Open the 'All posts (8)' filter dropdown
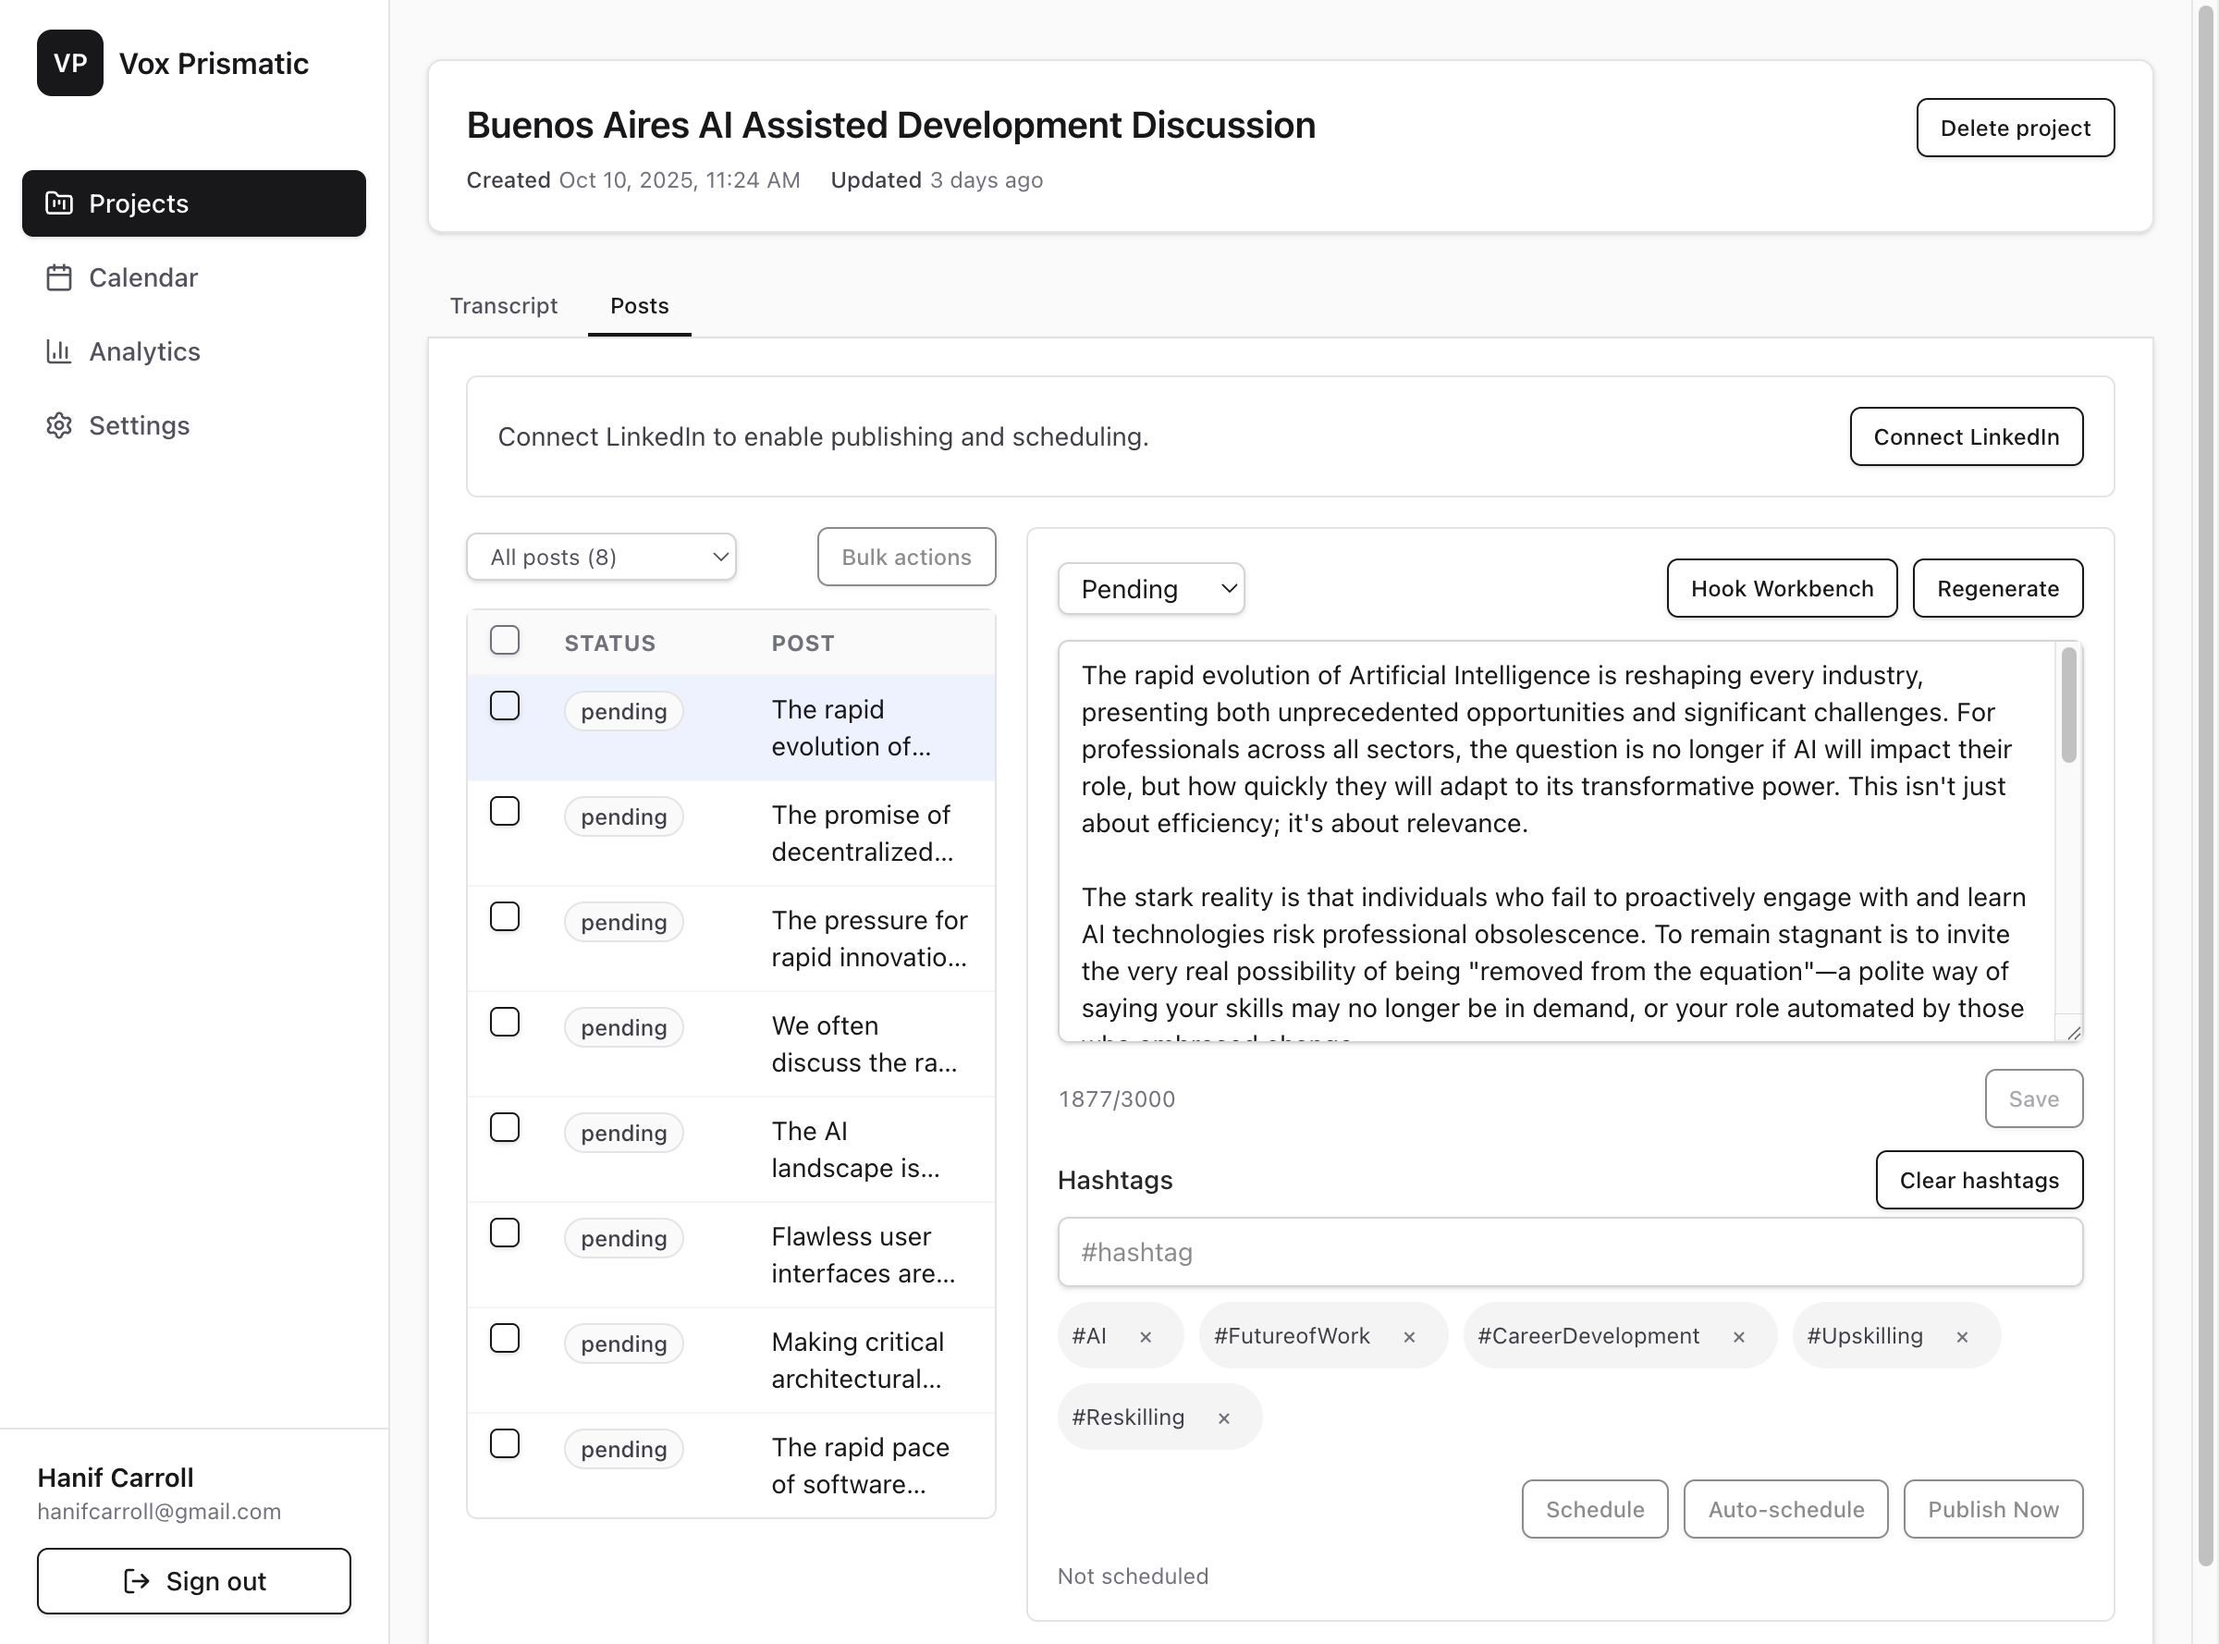The height and width of the screenshot is (1644, 2219). tap(601, 558)
